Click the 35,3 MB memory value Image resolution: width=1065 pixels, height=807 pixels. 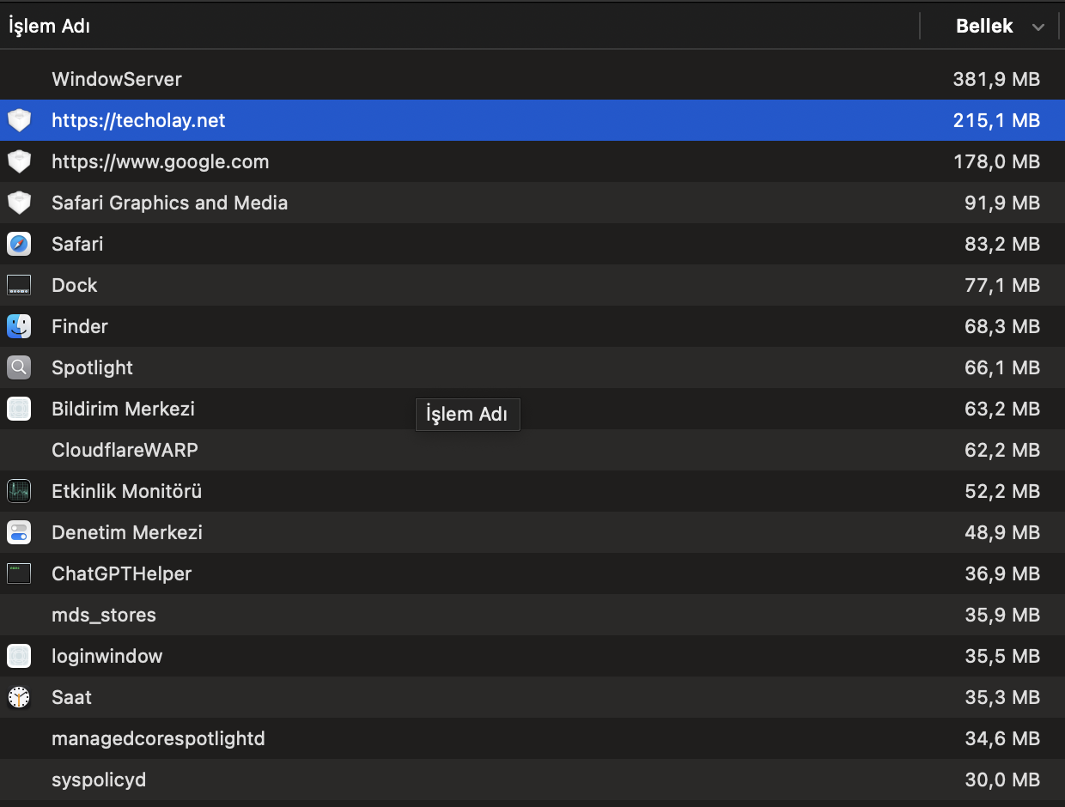[1002, 697]
